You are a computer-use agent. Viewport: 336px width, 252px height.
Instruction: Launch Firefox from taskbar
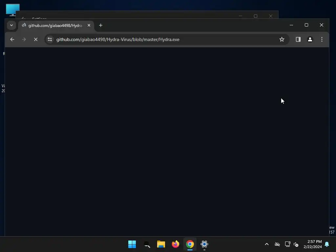click(x=176, y=244)
